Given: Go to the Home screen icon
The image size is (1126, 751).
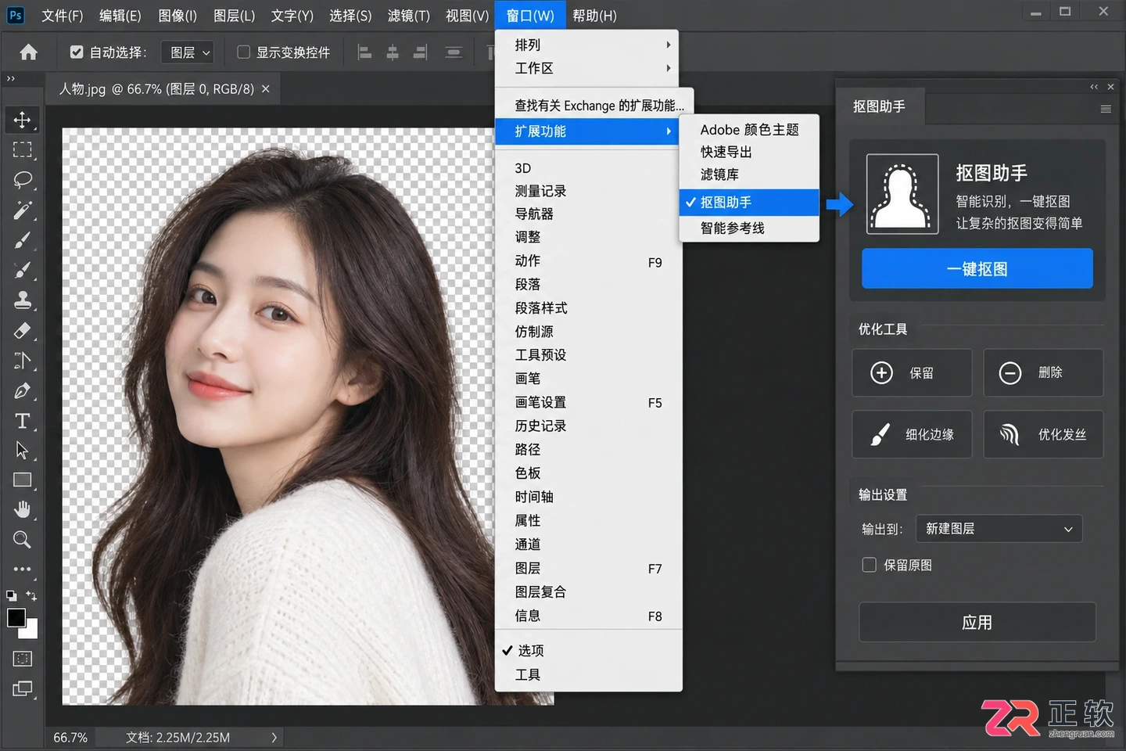Looking at the screenshot, I should (29, 52).
